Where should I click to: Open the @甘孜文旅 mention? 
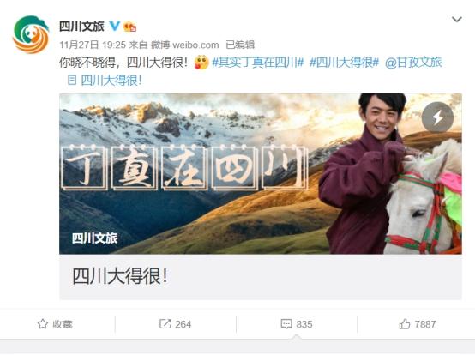click(x=413, y=63)
